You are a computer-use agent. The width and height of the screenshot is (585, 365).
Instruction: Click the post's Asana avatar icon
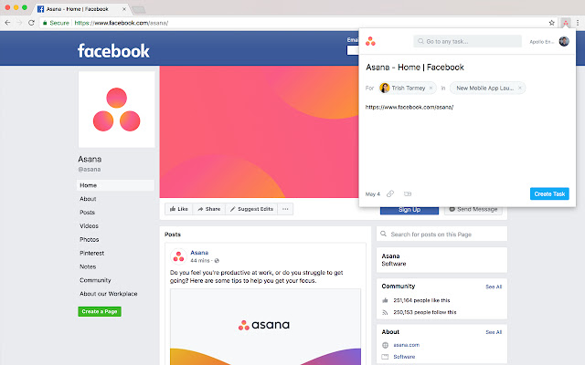coord(179,256)
